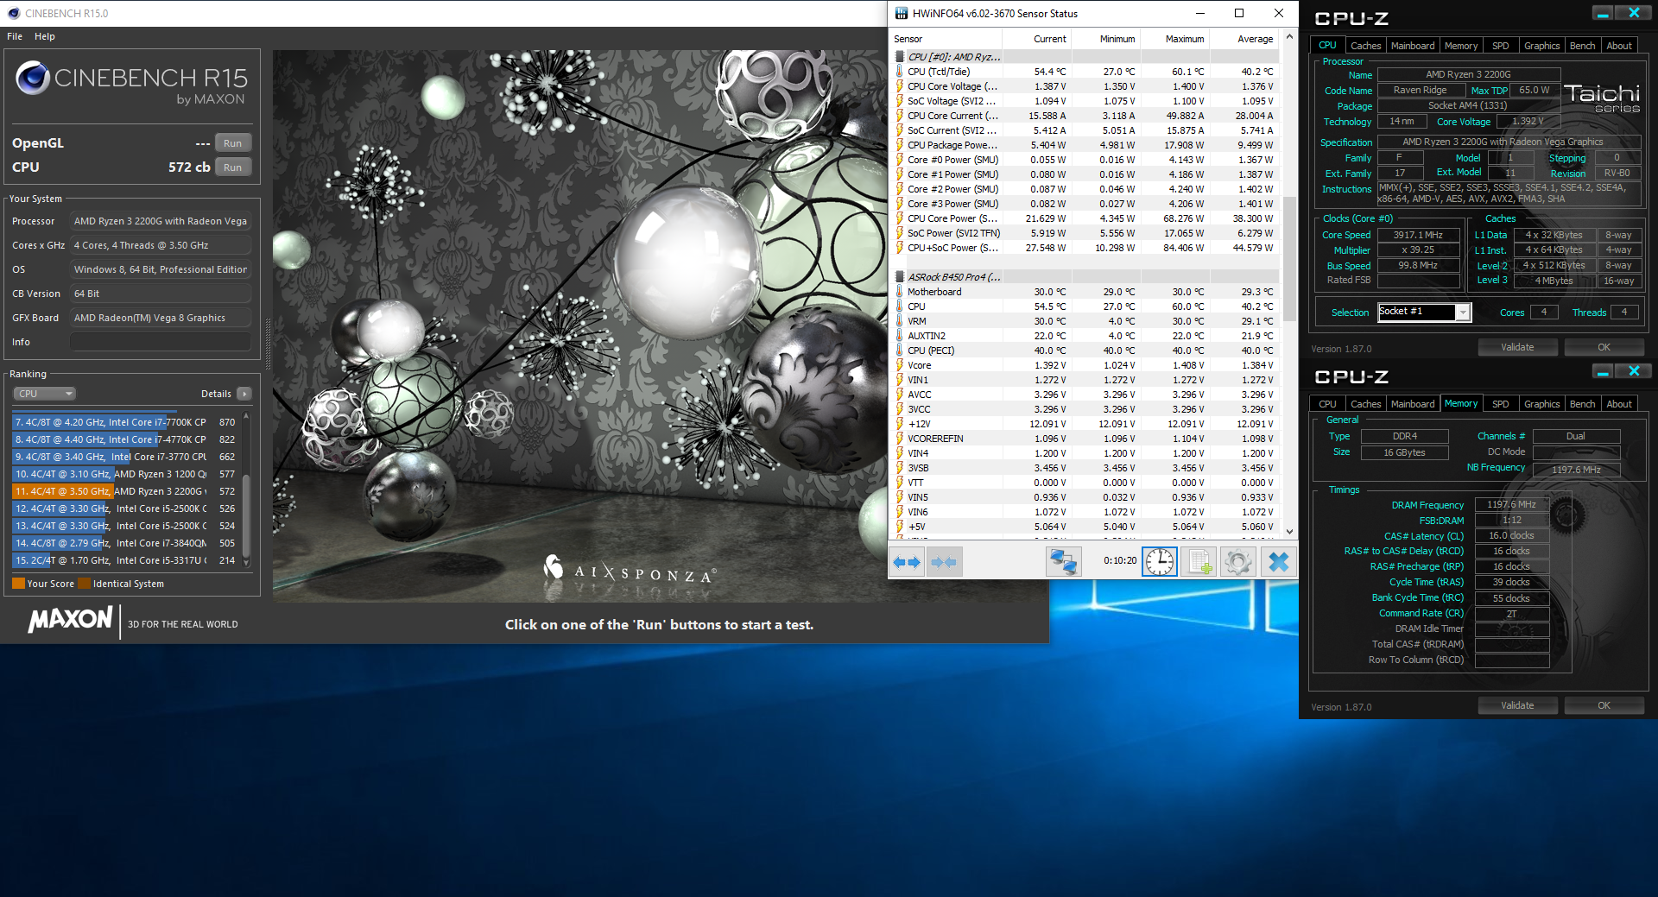Minimize the CPU-Z window showing memory timings
The width and height of the screenshot is (1658, 897).
click(1603, 371)
